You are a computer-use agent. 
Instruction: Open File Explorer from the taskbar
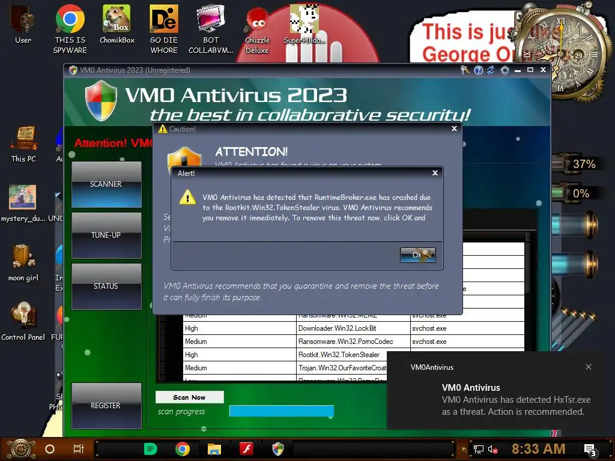click(214, 449)
